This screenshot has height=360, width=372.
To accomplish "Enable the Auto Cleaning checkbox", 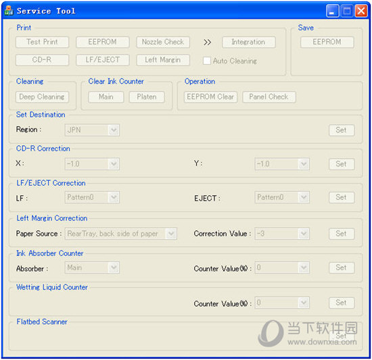I will click(207, 61).
